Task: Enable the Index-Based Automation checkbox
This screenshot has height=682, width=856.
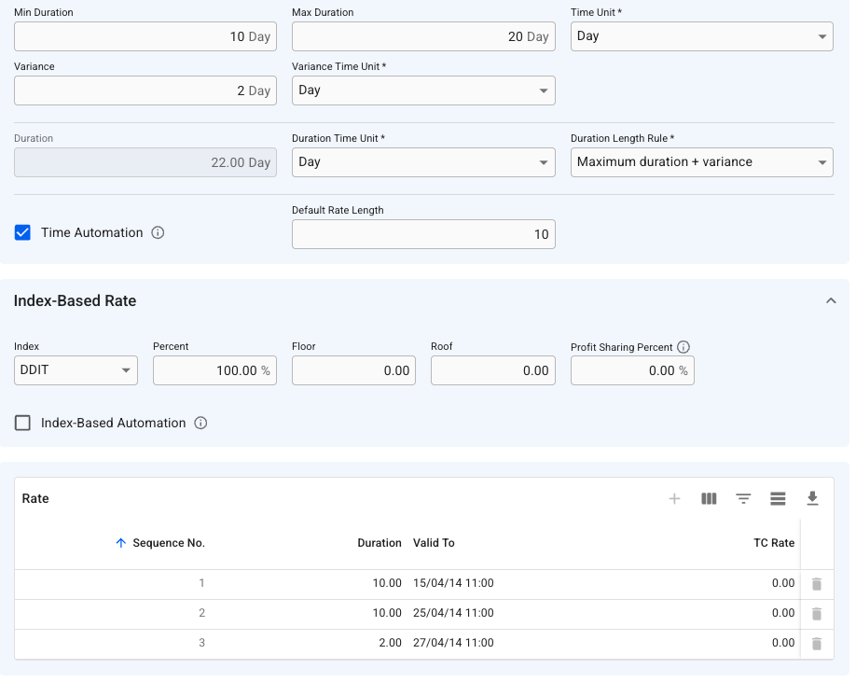Action: click(x=23, y=424)
